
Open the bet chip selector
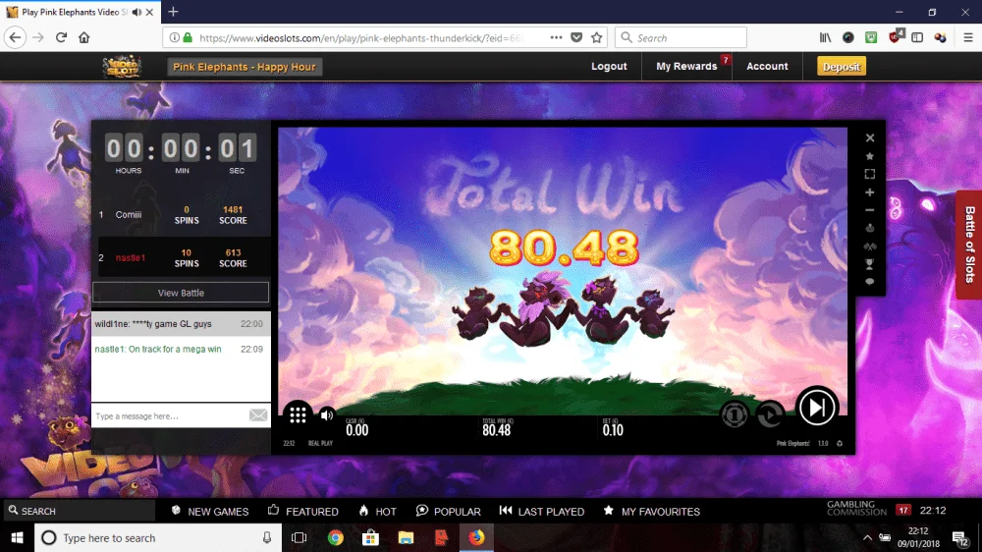pyautogui.click(x=734, y=414)
